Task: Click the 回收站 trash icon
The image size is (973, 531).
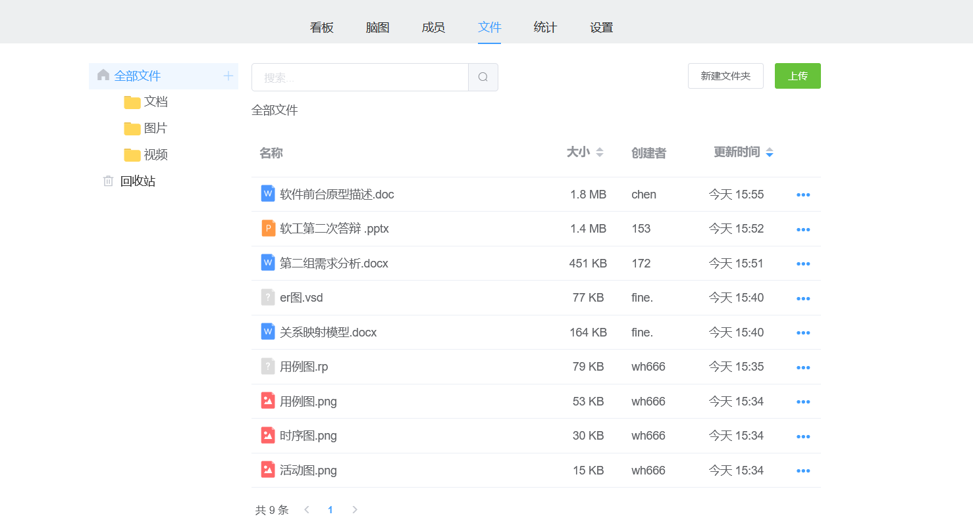Action: click(108, 181)
